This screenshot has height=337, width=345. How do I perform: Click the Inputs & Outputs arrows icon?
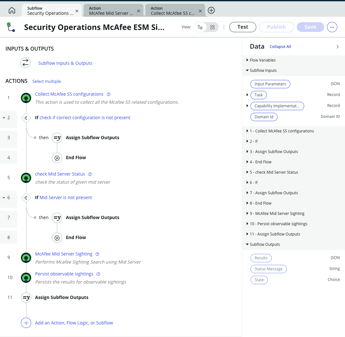click(25, 63)
